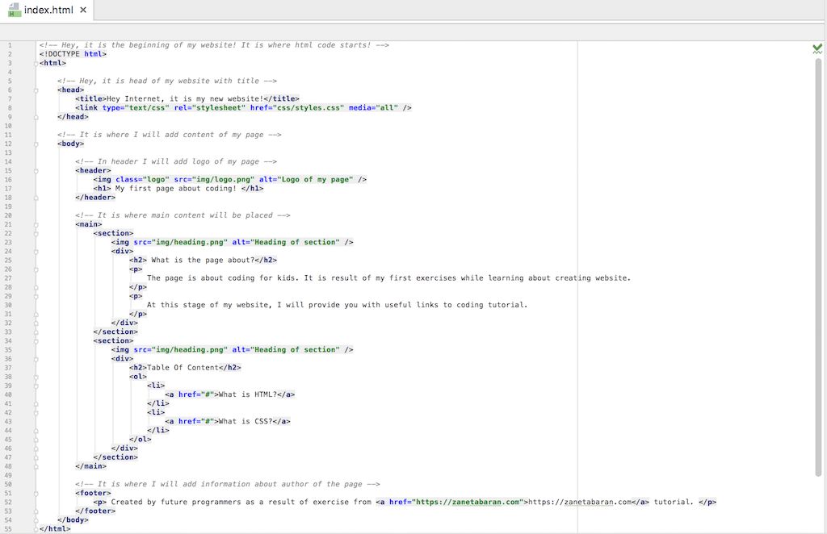Click the https://zanetabaran.com href value on line 52
The width and height of the screenshot is (827, 534).
[468, 502]
